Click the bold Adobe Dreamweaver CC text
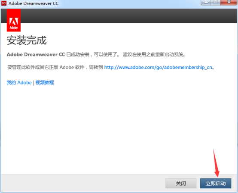This screenshot has height=193, width=238. 36,54
